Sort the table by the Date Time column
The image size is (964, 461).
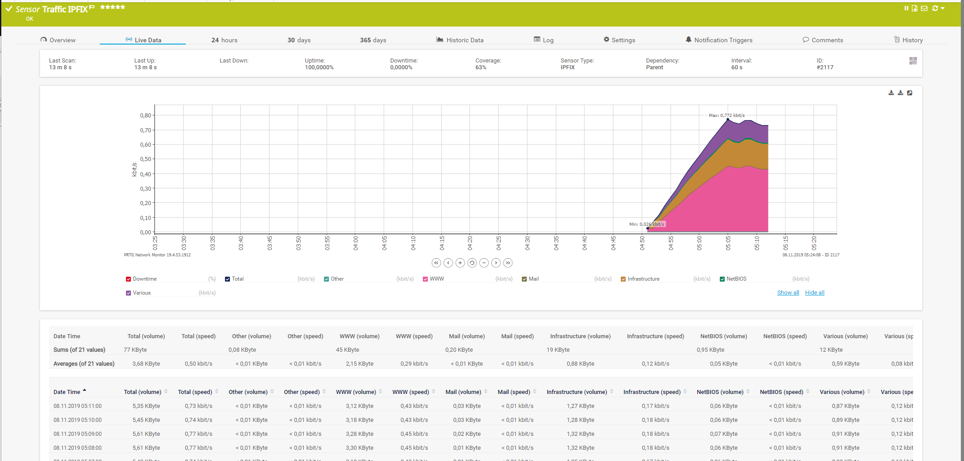67,392
